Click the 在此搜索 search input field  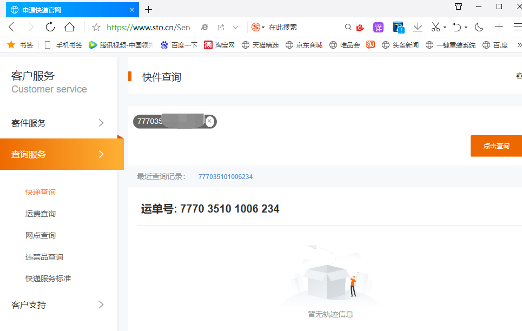click(303, 27)
